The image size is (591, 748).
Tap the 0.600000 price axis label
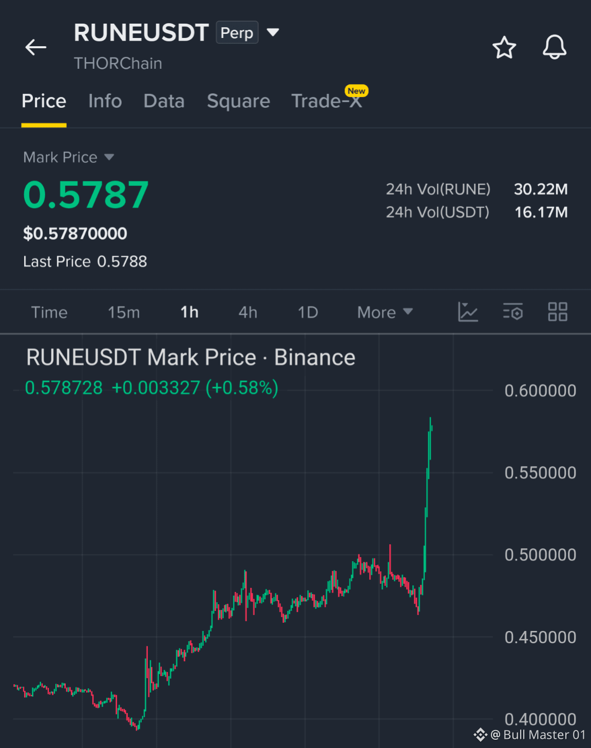pos(540,391)
